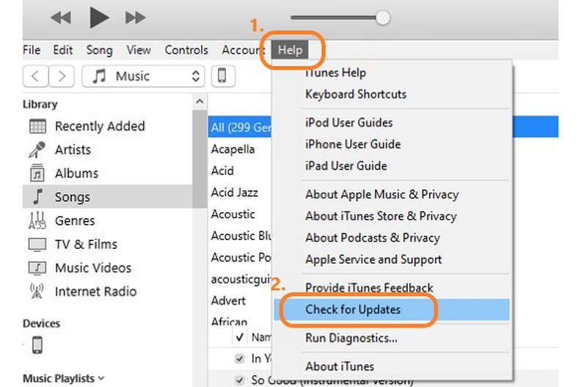The width and height of the screenshot is (587, 387).
Task: Show Artists in the library
Action: pyautogui.click(x=73, y=150)
